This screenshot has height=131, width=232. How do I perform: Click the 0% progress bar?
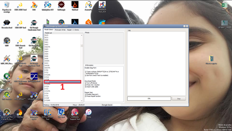point(149,99)
